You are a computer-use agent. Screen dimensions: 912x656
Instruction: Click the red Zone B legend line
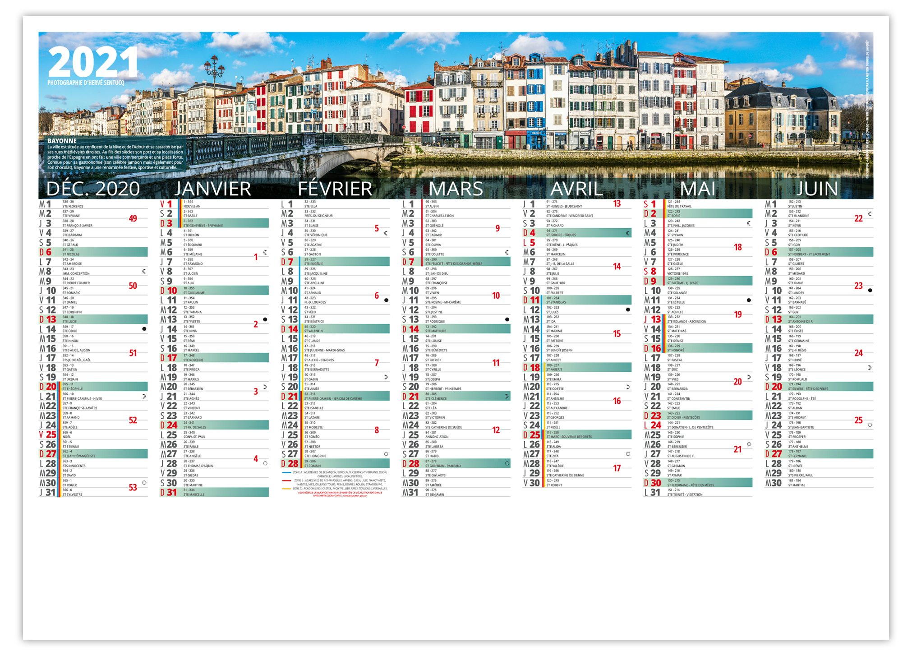click(286, 480)
